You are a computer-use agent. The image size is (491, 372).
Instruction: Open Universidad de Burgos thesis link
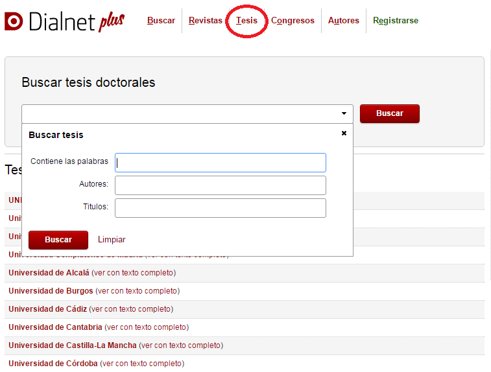[x=51, y=291]
